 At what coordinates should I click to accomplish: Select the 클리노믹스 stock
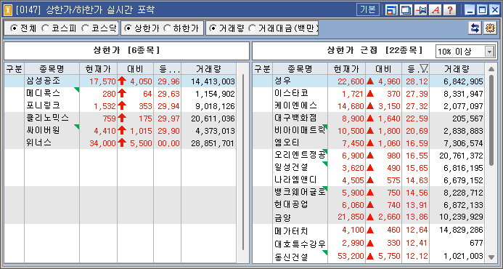click(x=47, y=119)
